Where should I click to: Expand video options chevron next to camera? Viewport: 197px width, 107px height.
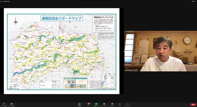click(x=15, y=104)
